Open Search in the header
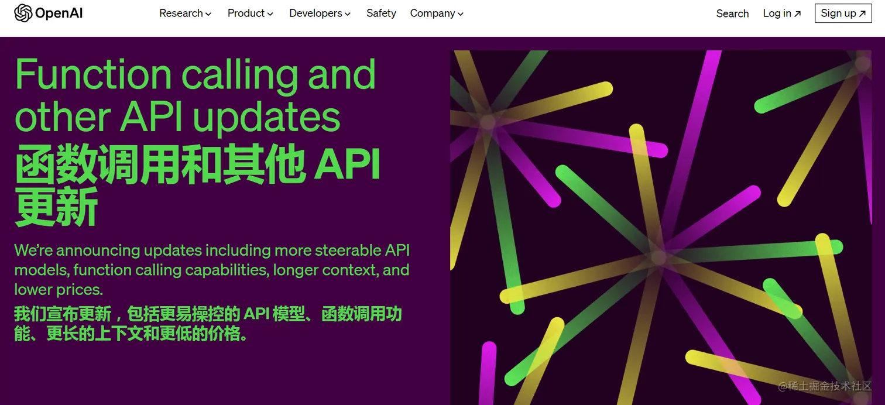This screenshot has height=405, width=885. click(732, 13)
